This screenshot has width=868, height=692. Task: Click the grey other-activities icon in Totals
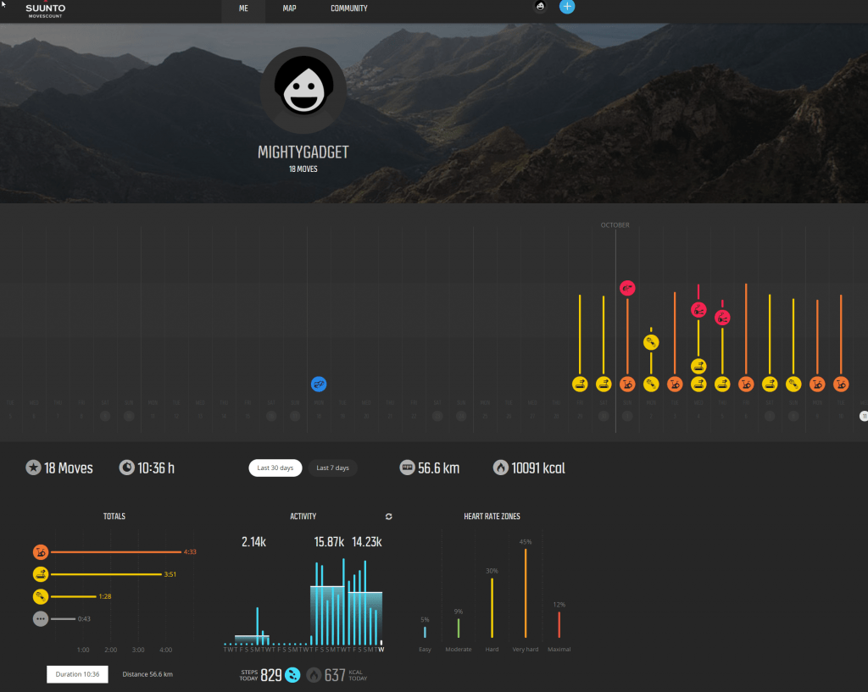point(41,619)
